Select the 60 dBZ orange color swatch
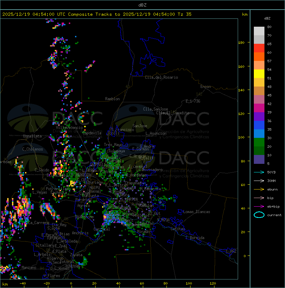285x288 pixels. (259, 56)
